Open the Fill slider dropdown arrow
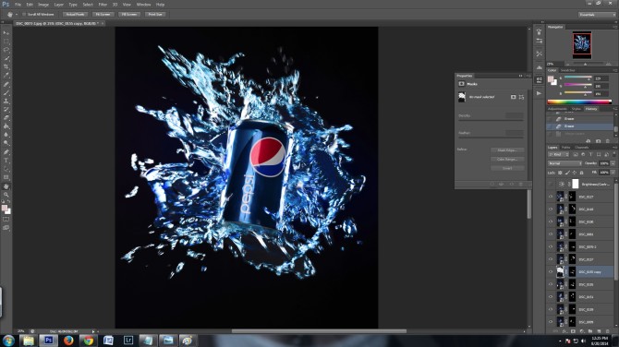The width and height of the screenshot is (619, 347). tap(613, 173)
